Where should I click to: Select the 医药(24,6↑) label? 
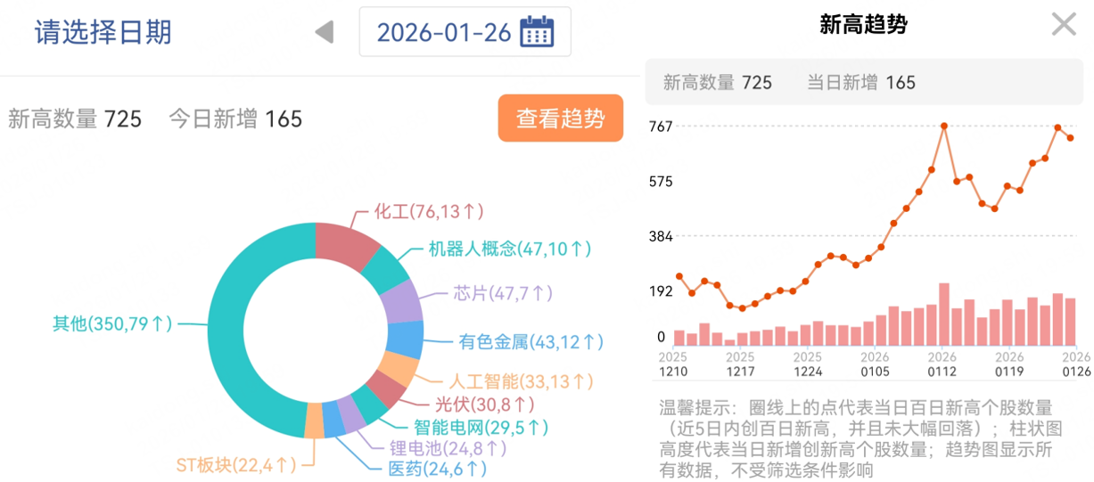(437, 469)
